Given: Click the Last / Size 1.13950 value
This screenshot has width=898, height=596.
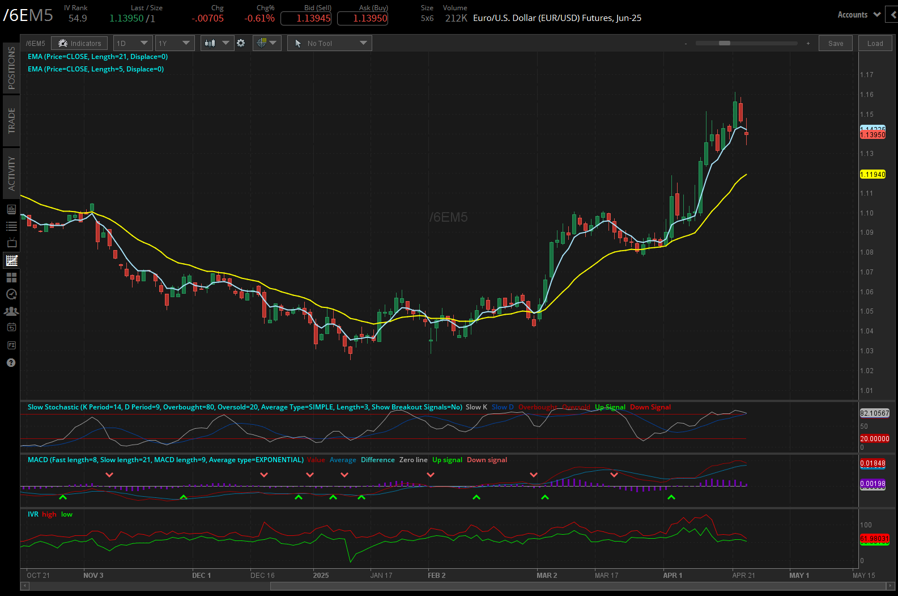Looking at the screenshot, I should [126, 18].
